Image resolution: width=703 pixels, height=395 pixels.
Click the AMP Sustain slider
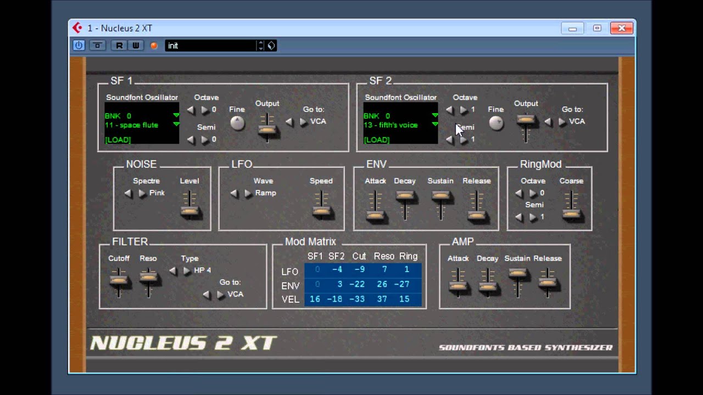pos(517,273)
